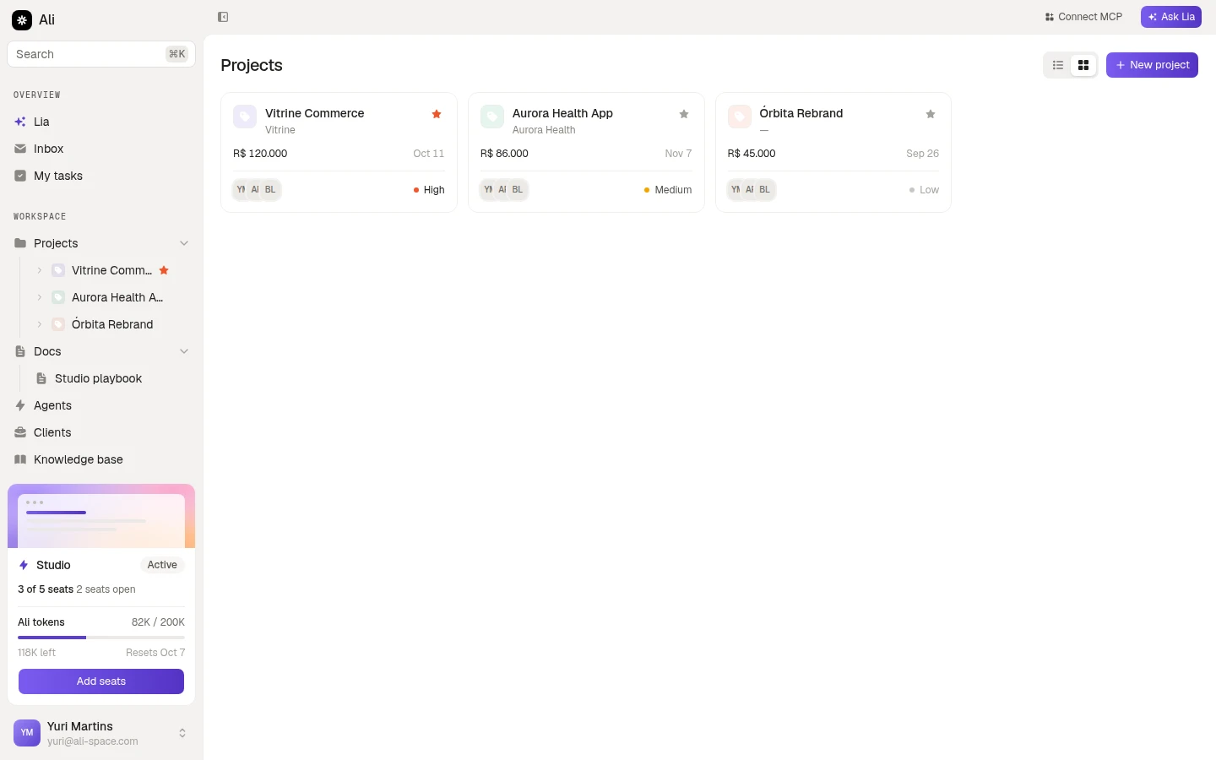Collapse the Projects section chevron
Viewport: 1216px width, 760px height.
click(184, 243)
